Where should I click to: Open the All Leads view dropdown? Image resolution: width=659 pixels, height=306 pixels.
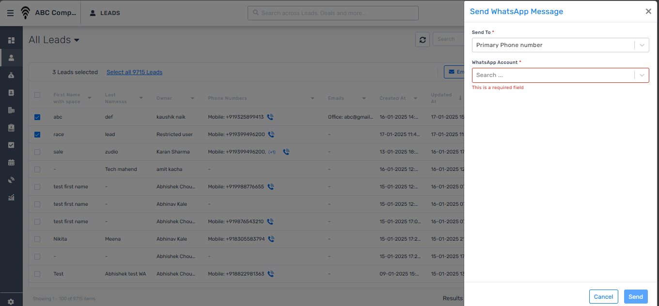point(54,40)
